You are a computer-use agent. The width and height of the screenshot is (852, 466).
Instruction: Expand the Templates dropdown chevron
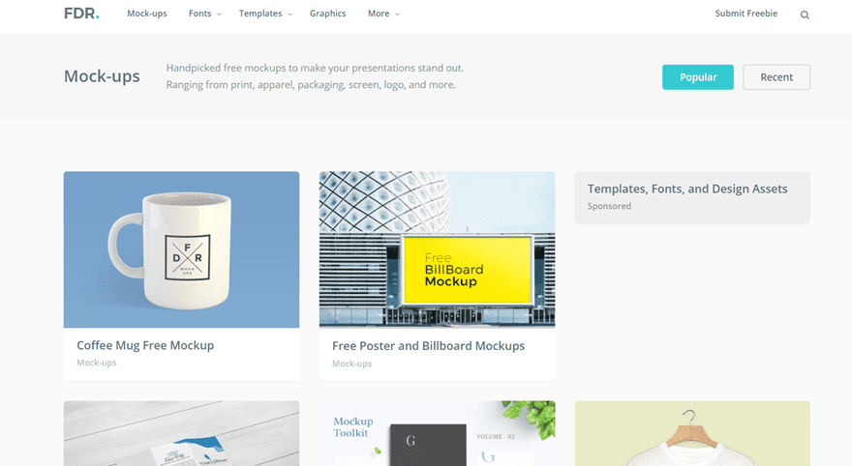coord(290,15)
